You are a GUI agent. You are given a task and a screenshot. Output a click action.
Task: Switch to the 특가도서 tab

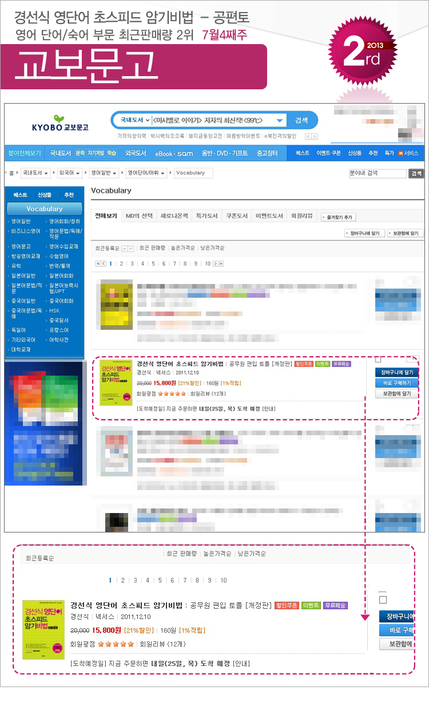pyautogui.click(x=206, y=216)
